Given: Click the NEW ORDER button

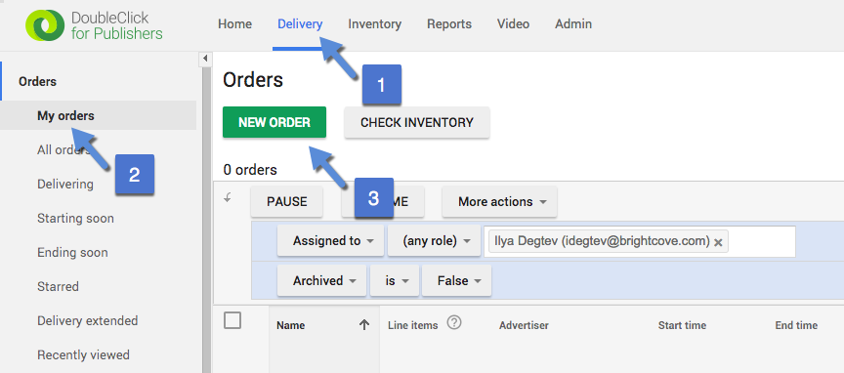Looking at the screenshot, I should coord(274,122).
